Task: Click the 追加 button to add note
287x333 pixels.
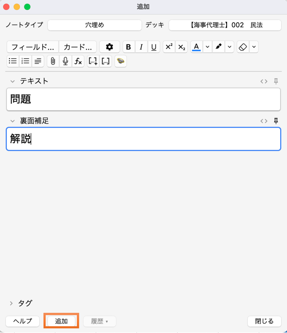Action: (x=61, y=321)
